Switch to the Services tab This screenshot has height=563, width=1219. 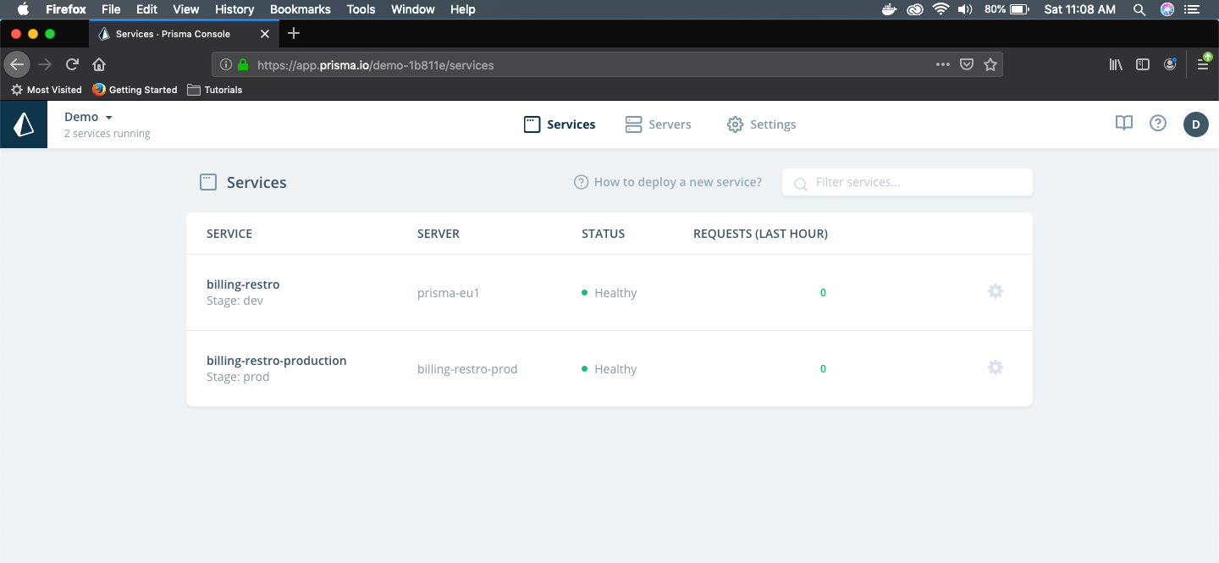pyautogui.click(x=560, y=124)
